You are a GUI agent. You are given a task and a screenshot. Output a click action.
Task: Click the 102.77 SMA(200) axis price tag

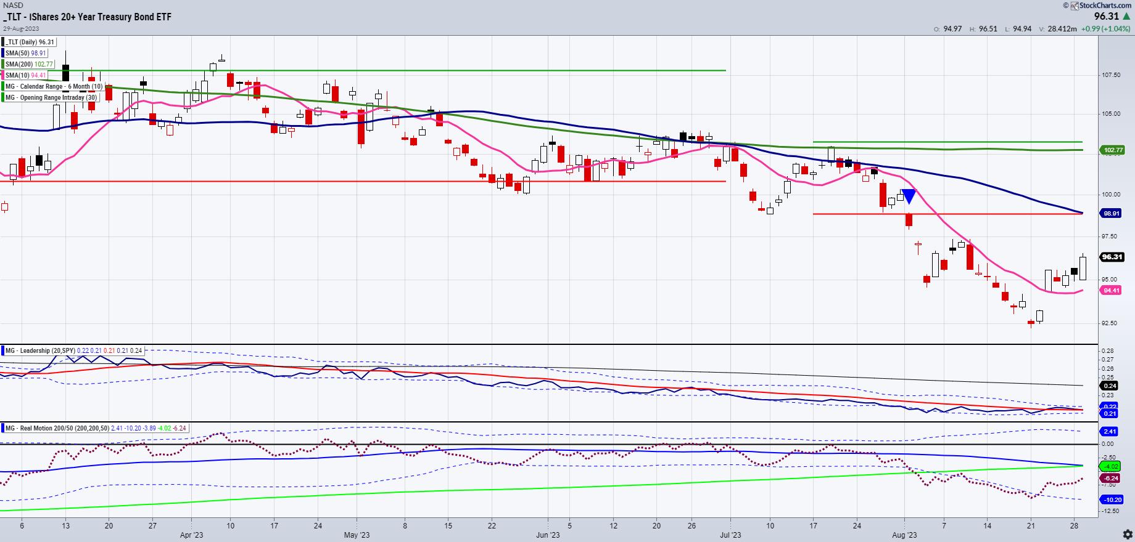(1111, 150)
